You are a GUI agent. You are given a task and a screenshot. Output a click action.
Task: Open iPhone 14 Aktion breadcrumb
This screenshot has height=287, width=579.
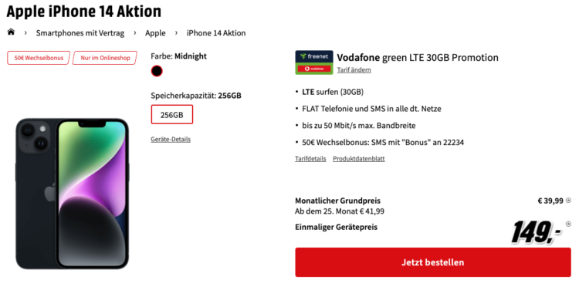tap(216, 33)
